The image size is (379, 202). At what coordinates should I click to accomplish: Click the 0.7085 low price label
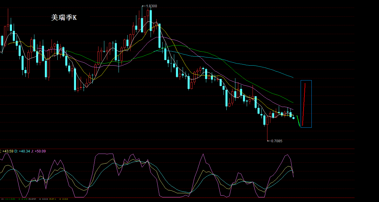276,141
